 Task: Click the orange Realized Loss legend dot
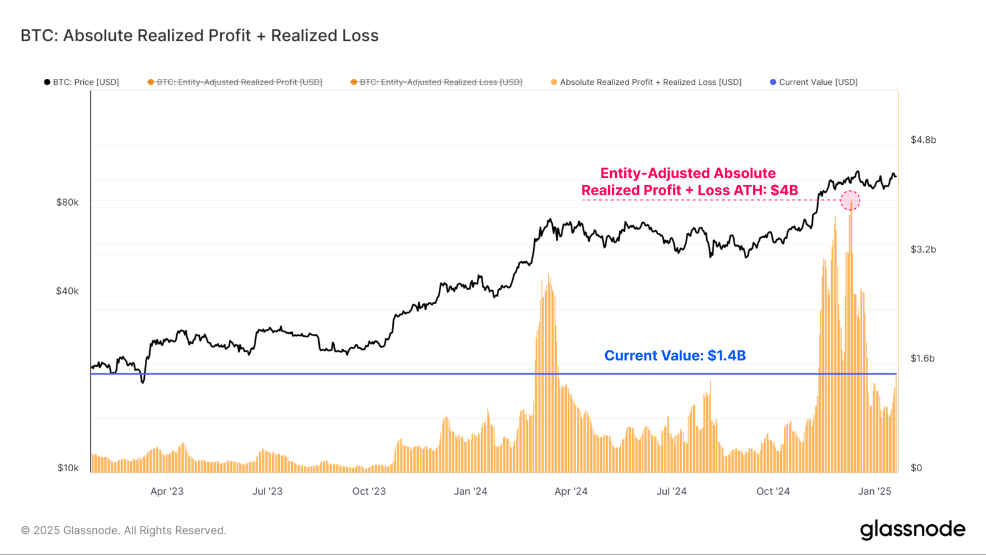tap(354, 82)
